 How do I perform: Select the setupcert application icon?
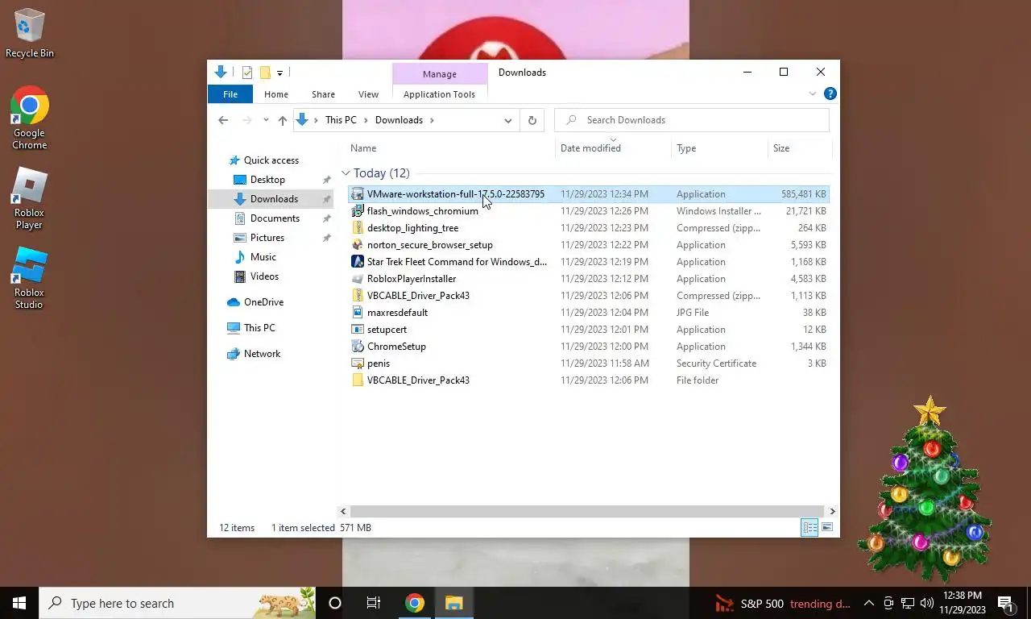tap(358, 330)
